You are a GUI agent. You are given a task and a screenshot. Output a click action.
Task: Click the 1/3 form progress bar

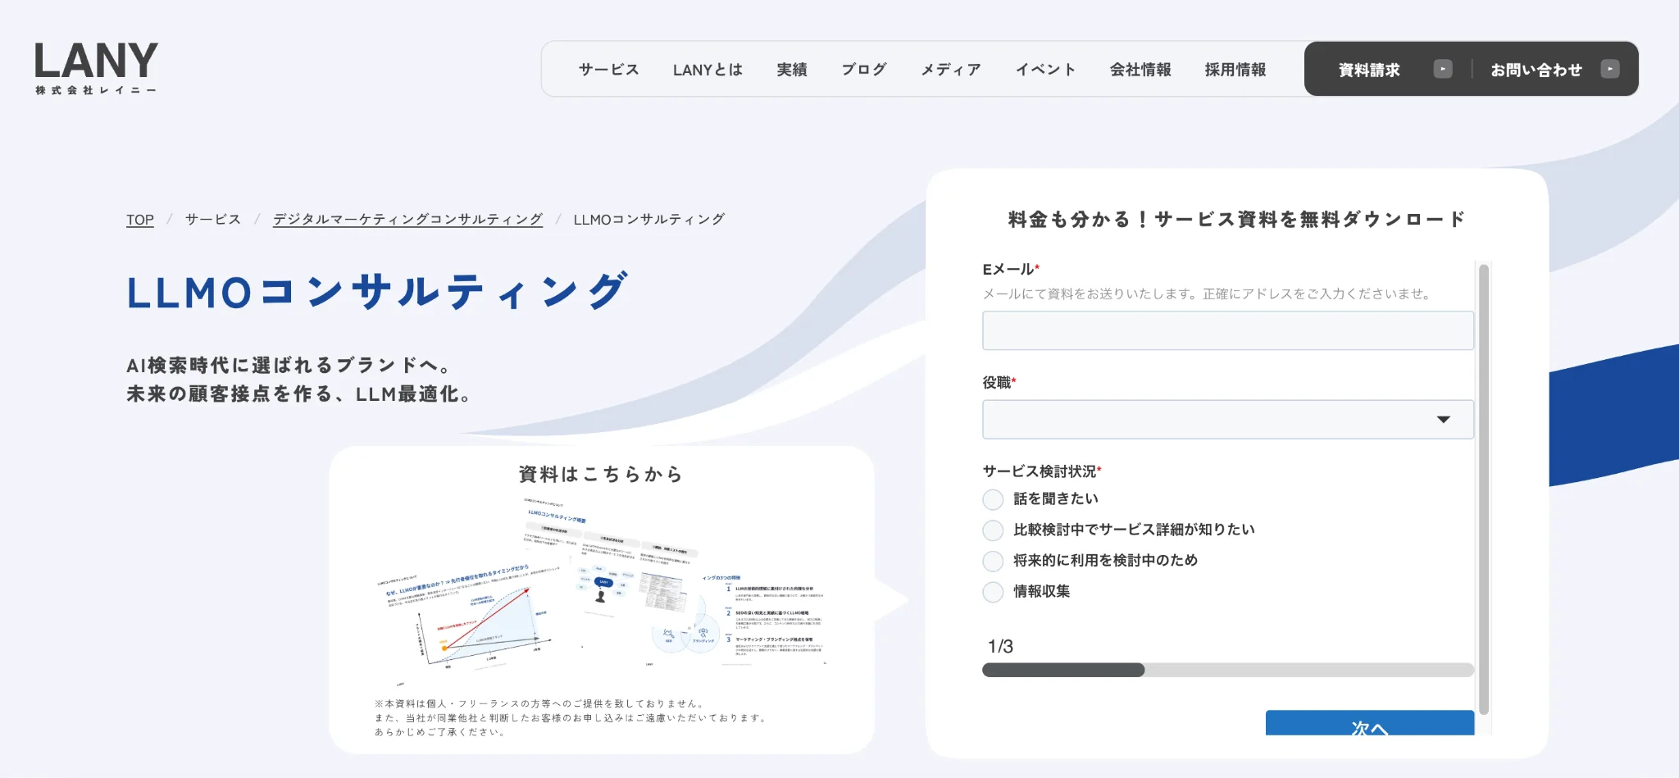(x=1228, y=670)
